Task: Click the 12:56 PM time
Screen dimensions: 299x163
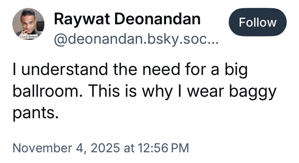Action: click(x=163, y=148)
